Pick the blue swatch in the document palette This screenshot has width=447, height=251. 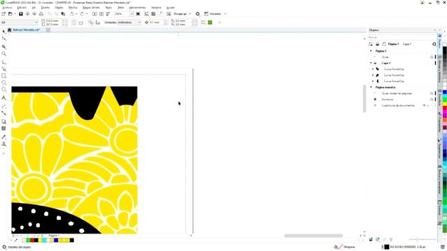coord(56,240)
